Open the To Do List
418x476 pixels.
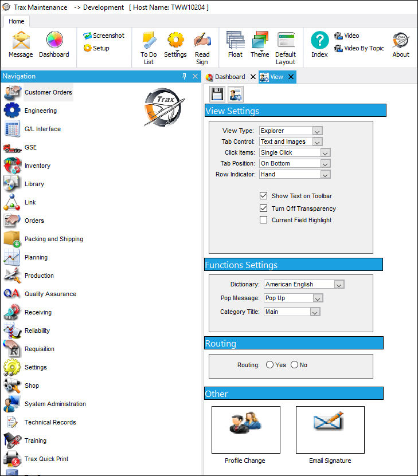click(x=149, y=48)
